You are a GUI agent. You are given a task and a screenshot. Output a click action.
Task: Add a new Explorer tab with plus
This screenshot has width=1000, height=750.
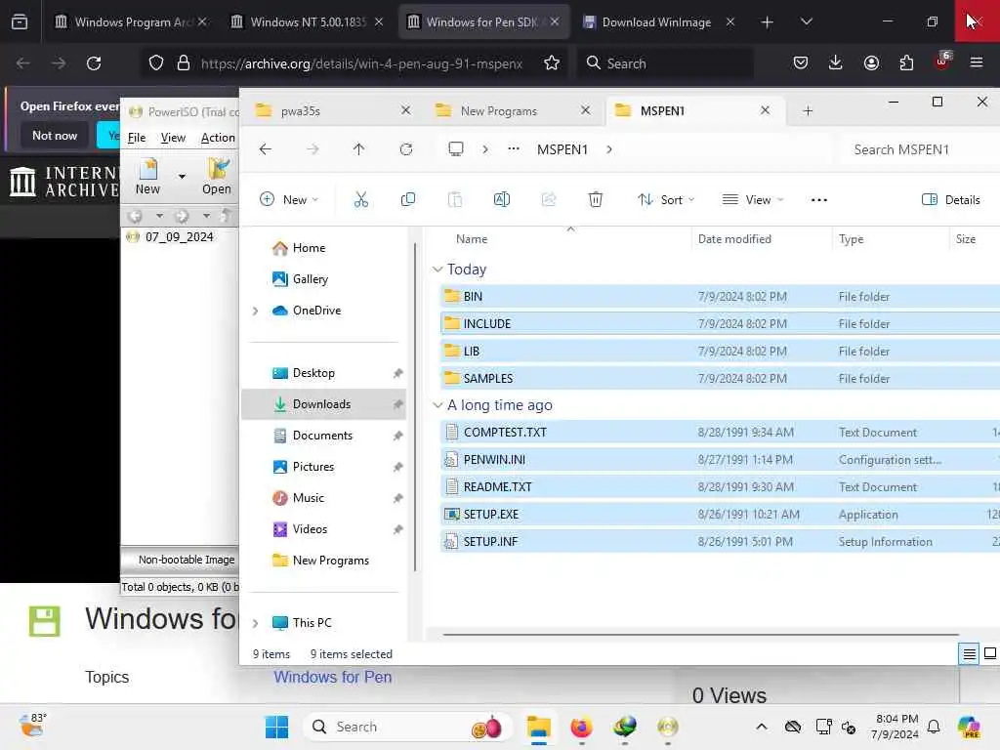(x=808, y=111)
